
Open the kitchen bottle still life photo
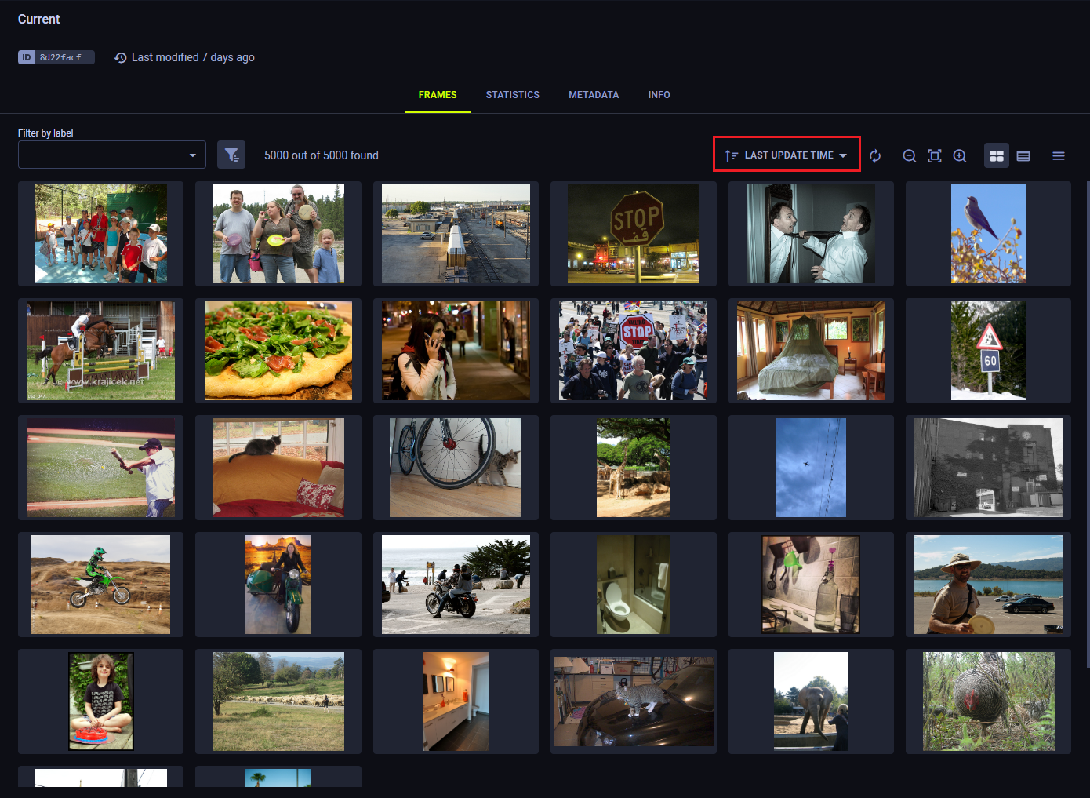tap(811, 585)
